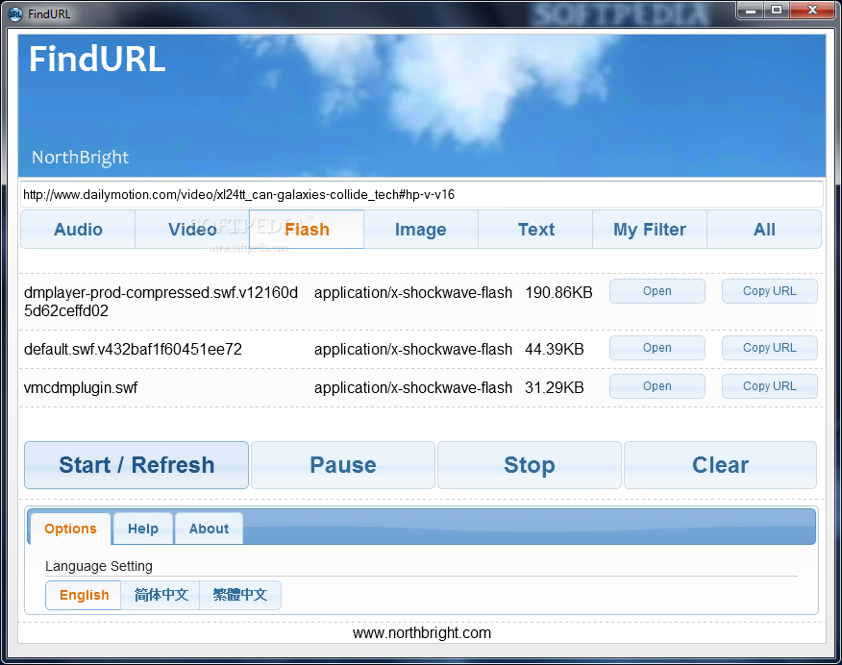Click the vmcdmplugin.swf file name
The image size is (842, 665).
(81, 387)
